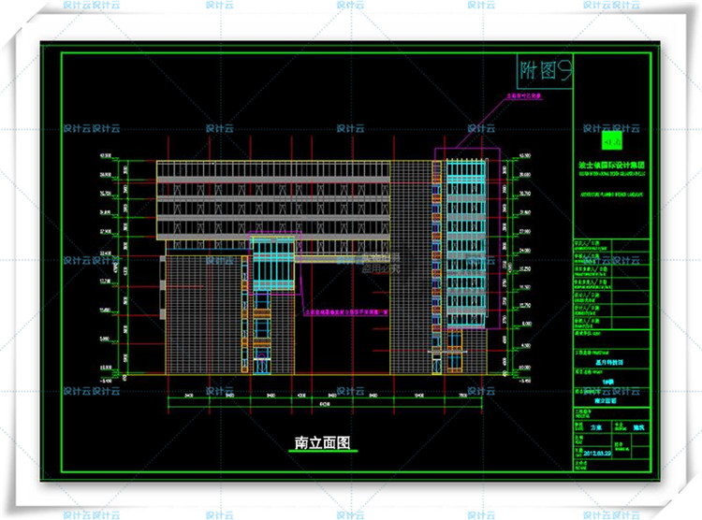Viewport: 702px width, 520px height.
Task: Click the -0.450 elevation mark at the left
Action: [106, 381]
